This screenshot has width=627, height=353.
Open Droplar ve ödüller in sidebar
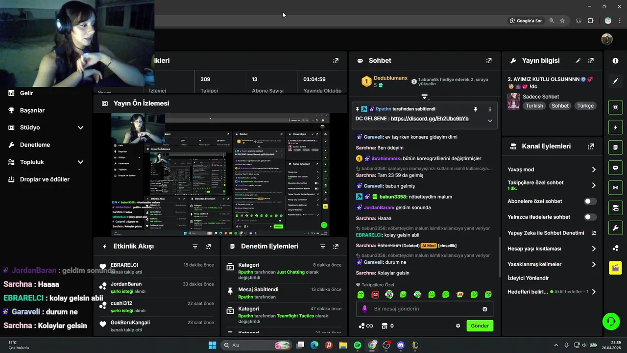(45, 179)
